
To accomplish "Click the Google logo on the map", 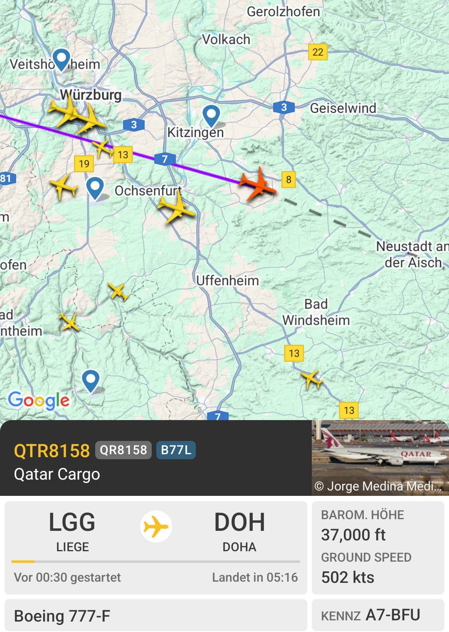I will tap(39, 401).
